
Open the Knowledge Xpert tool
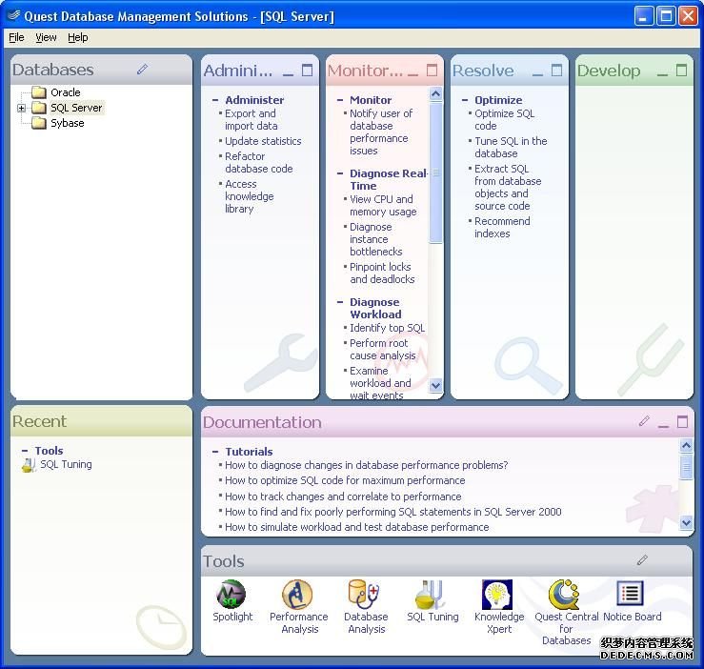click(x=498, y=596)
